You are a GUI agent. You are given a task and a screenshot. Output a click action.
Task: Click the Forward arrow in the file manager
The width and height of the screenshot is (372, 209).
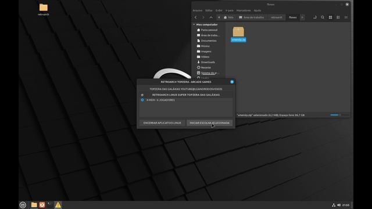(203, 17)
